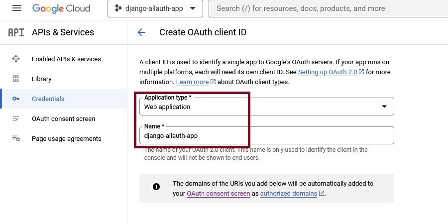The width and height of the screenshot is (448, 224).
Task: Click the Library icon in sidebar
Action: coord(16,79)
